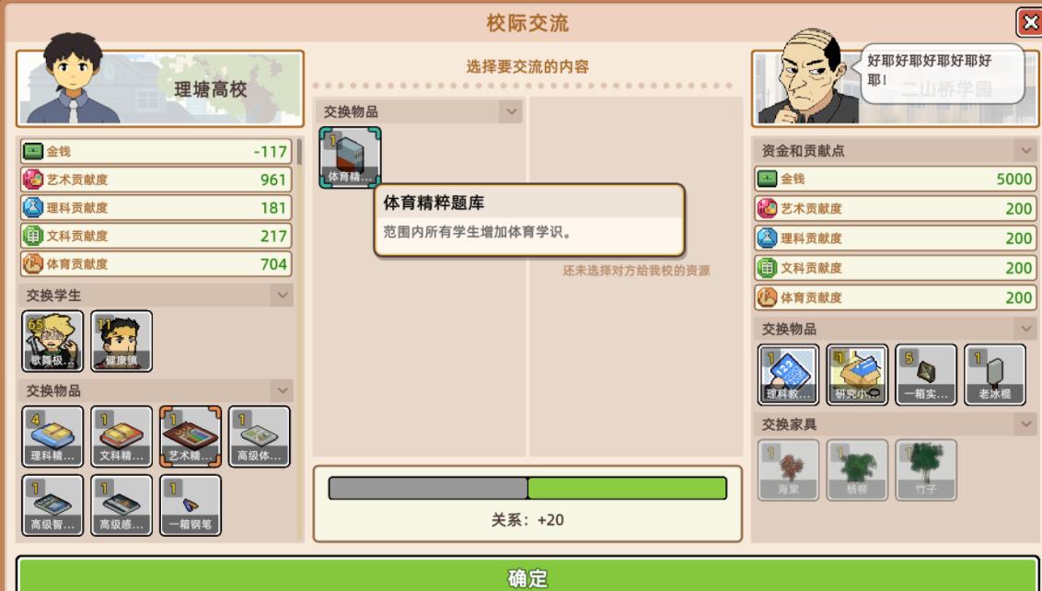Click the relationship balance bar
1042x591 pixels.
[527, 488]
